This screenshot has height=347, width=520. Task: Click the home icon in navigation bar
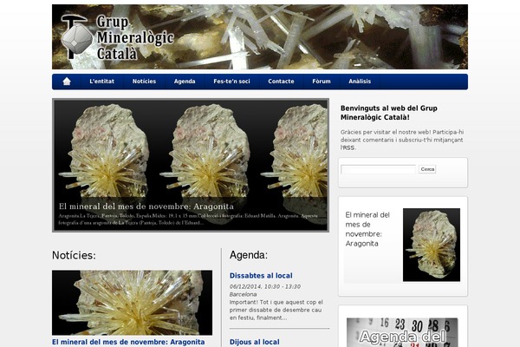67,82
